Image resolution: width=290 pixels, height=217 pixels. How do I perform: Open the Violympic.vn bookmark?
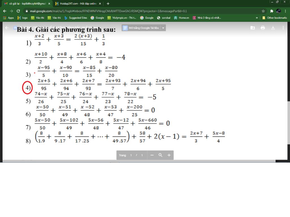coord(122,18)
